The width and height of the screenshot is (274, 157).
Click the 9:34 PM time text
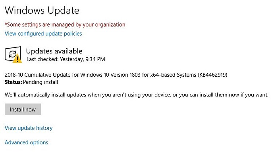95,59
